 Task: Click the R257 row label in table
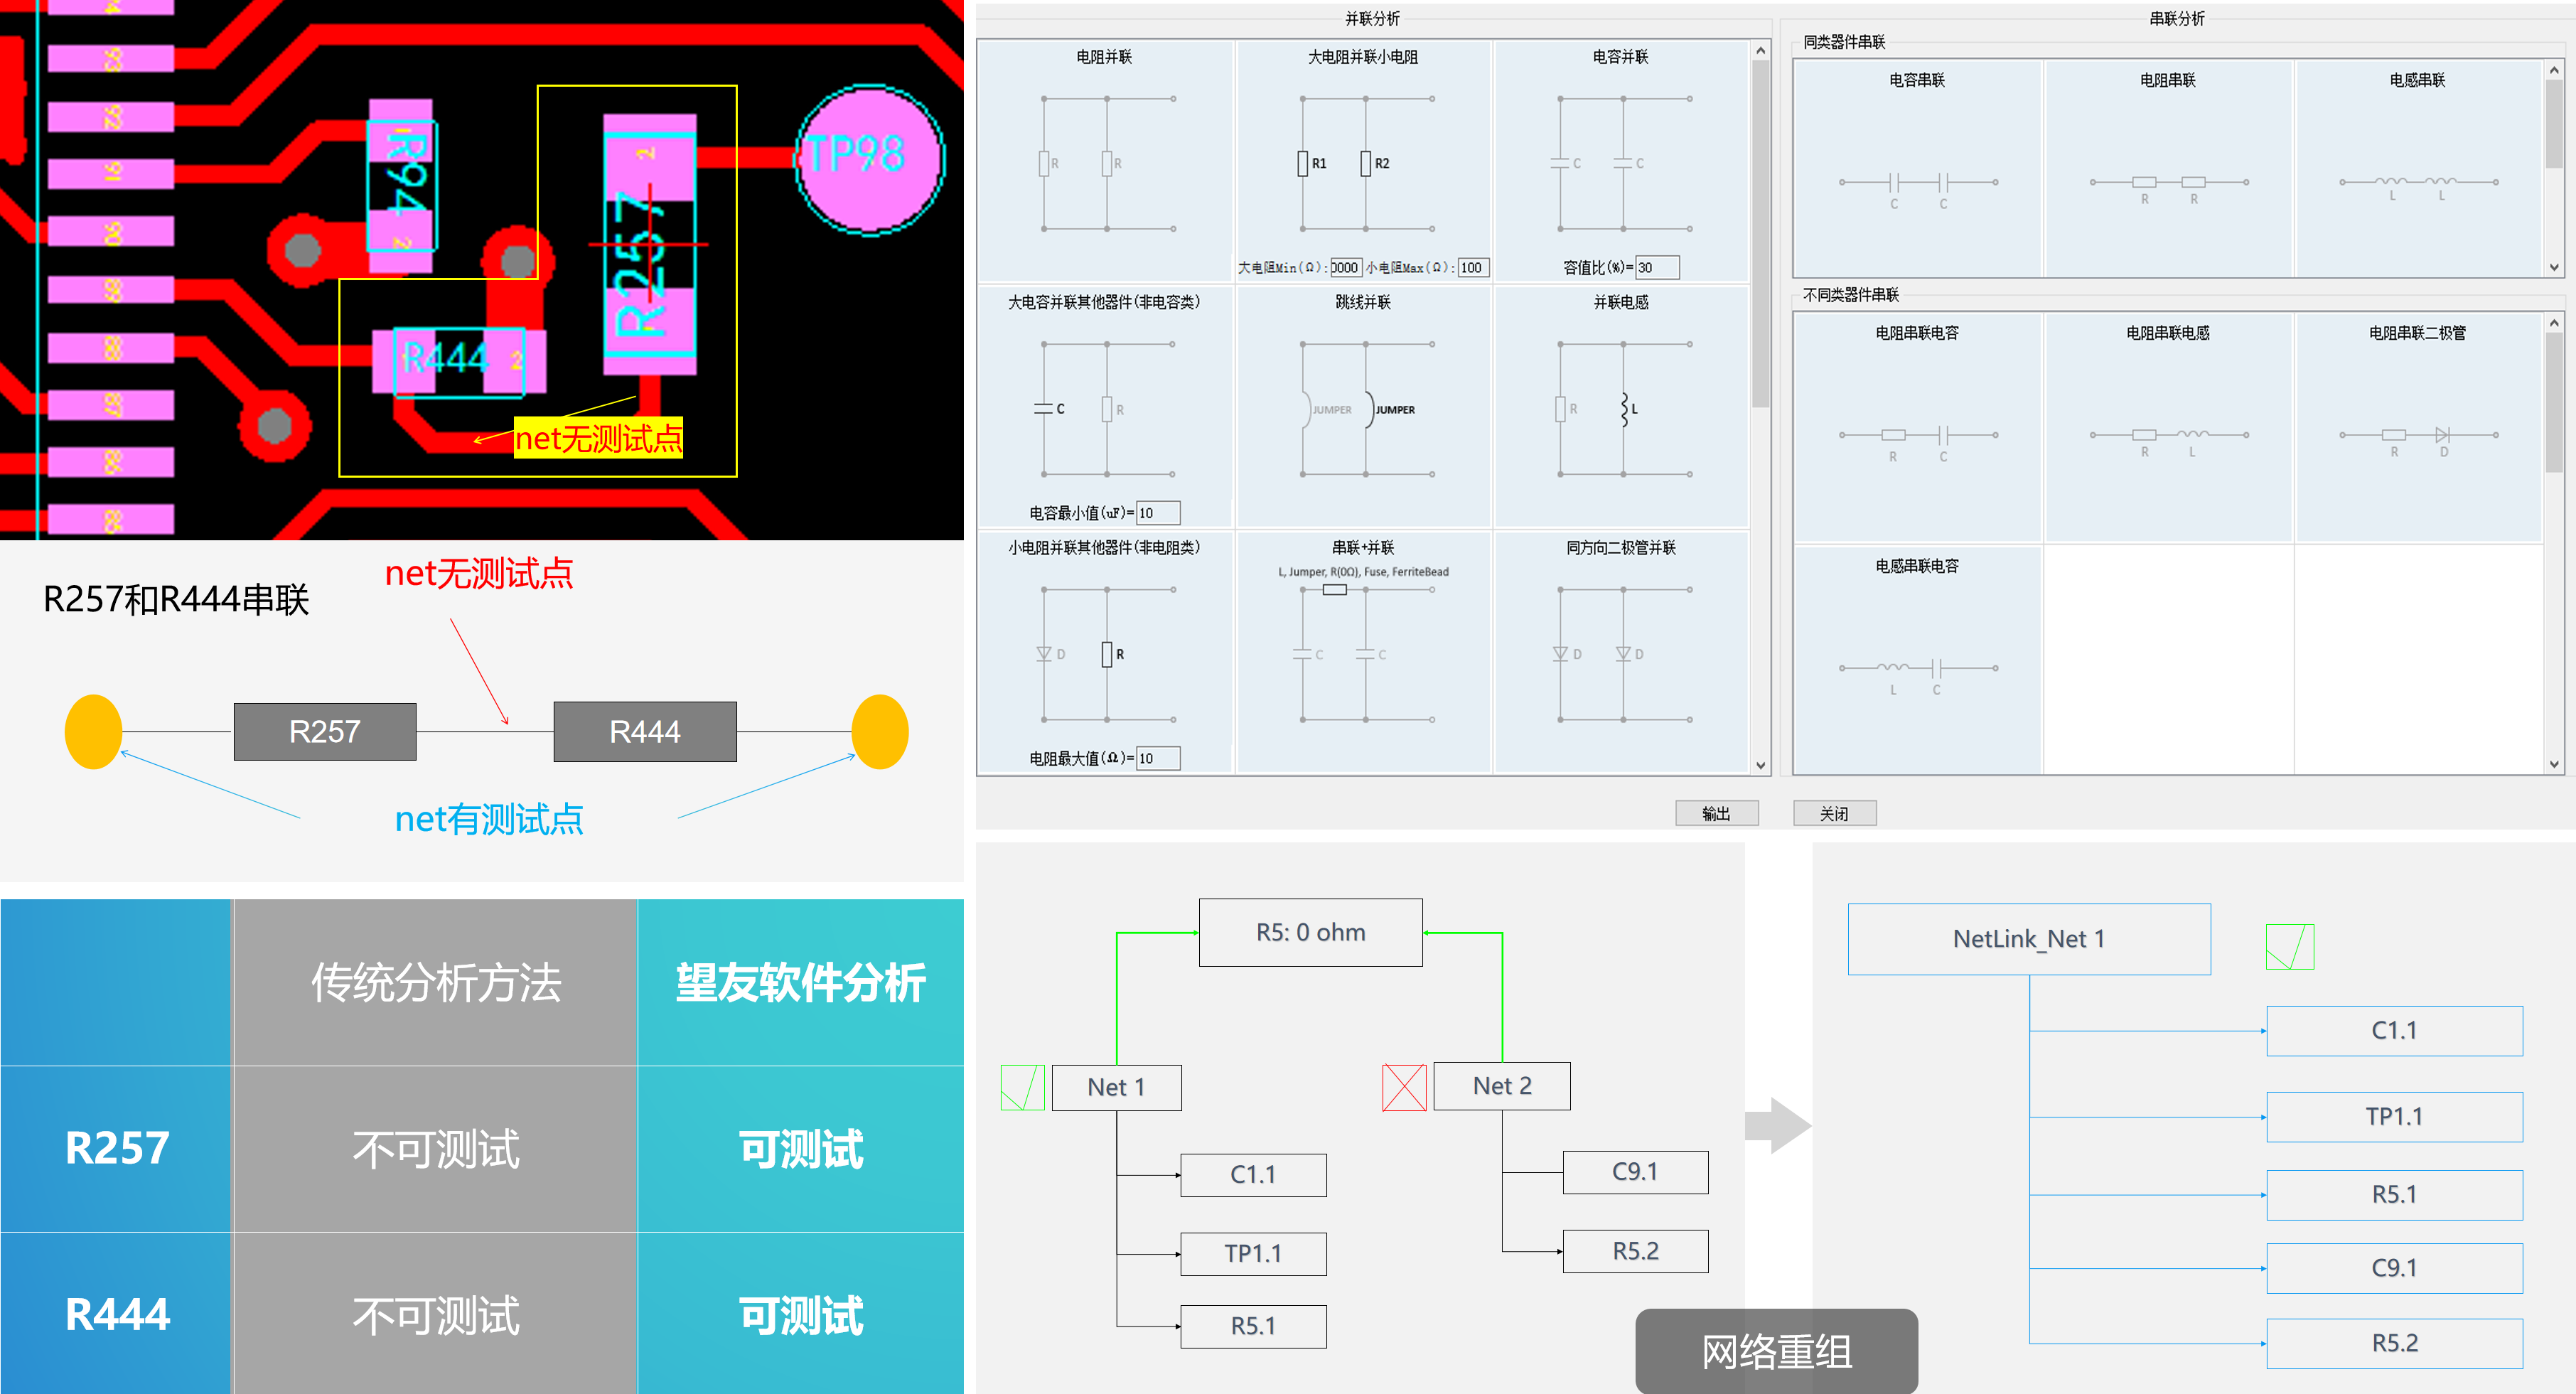pyautogui.click(x=117, y=1148)
